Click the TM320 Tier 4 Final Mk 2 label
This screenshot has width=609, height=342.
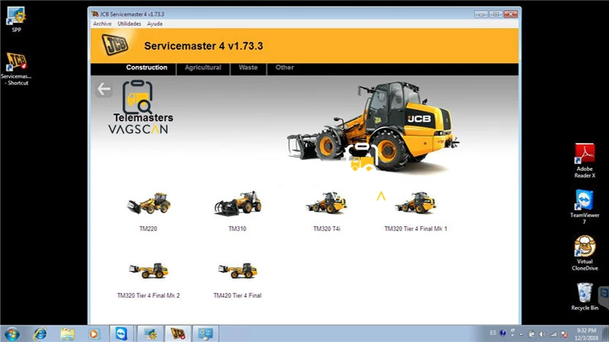[x=148, y=296]
